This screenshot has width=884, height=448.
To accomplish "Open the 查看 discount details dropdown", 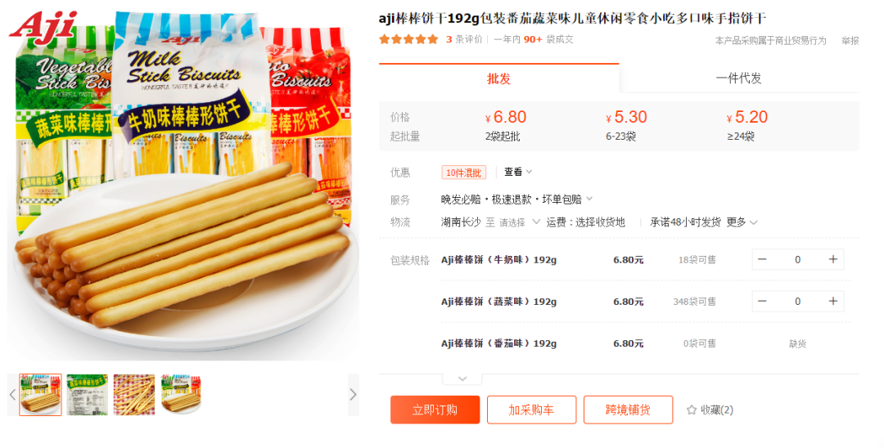I will pos(517,172).
